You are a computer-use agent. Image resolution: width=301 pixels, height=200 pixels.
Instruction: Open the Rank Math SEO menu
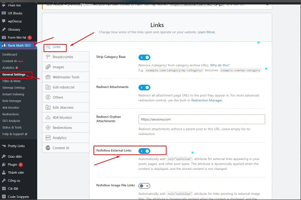click(20, 46)
